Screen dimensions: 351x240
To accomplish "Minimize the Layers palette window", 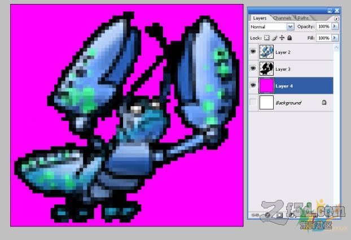I will tap(330, 11).
